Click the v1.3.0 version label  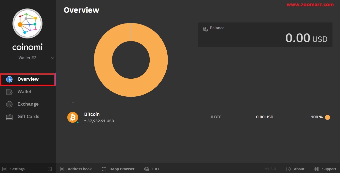271,169
